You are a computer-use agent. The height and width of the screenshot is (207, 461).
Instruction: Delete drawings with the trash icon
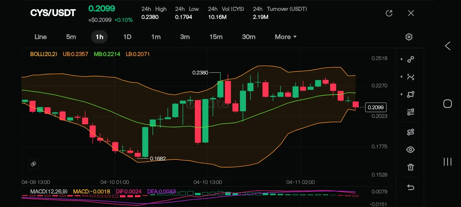[411, 167]
